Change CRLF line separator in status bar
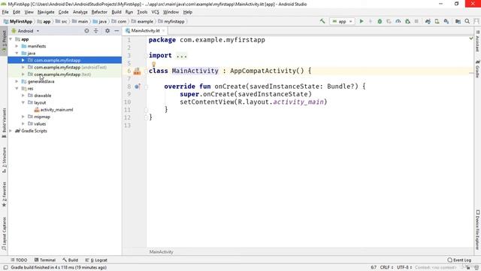481x271 pixels. (386, 267)
